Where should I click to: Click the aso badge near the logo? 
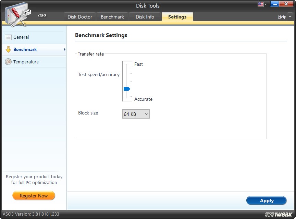click(x=42, y=15)
